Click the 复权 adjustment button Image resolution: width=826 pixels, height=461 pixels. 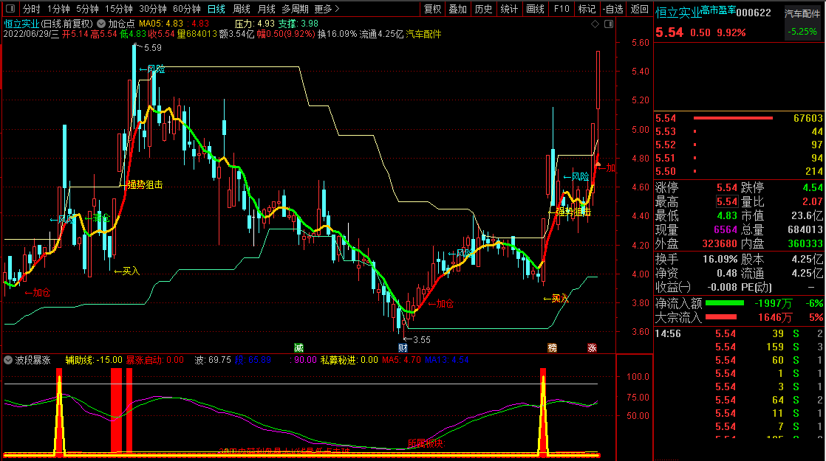[x=432, y=9]
